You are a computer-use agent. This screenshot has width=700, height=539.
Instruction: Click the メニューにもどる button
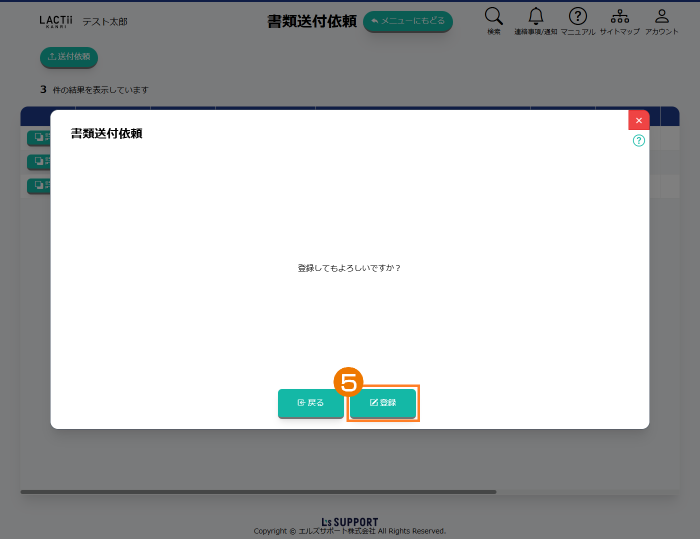pyautogui.click(x=407, y=21)
